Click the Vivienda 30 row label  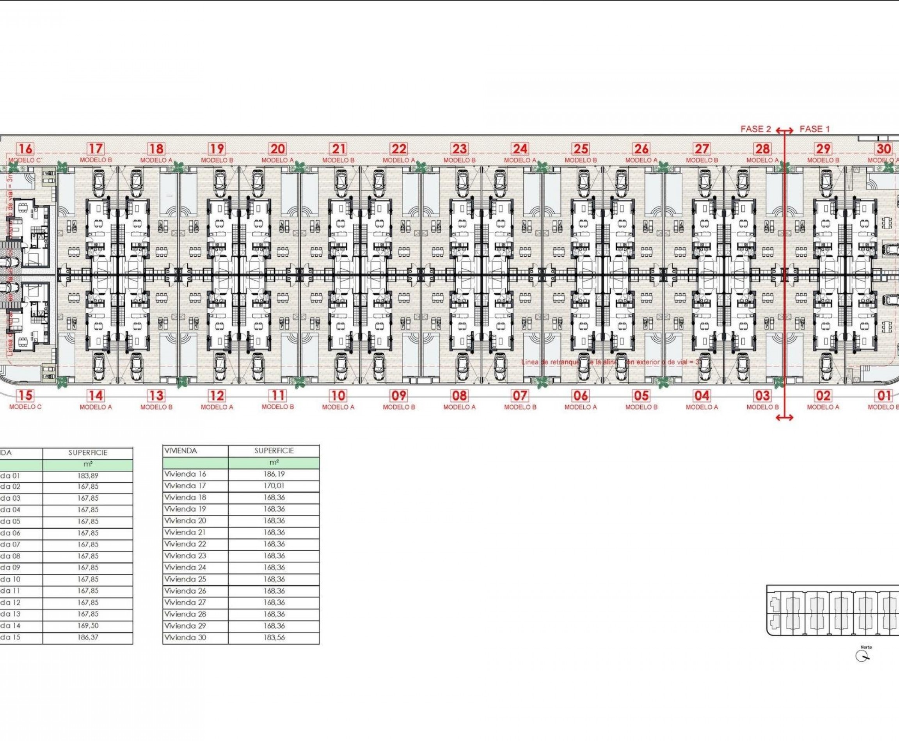185,637
